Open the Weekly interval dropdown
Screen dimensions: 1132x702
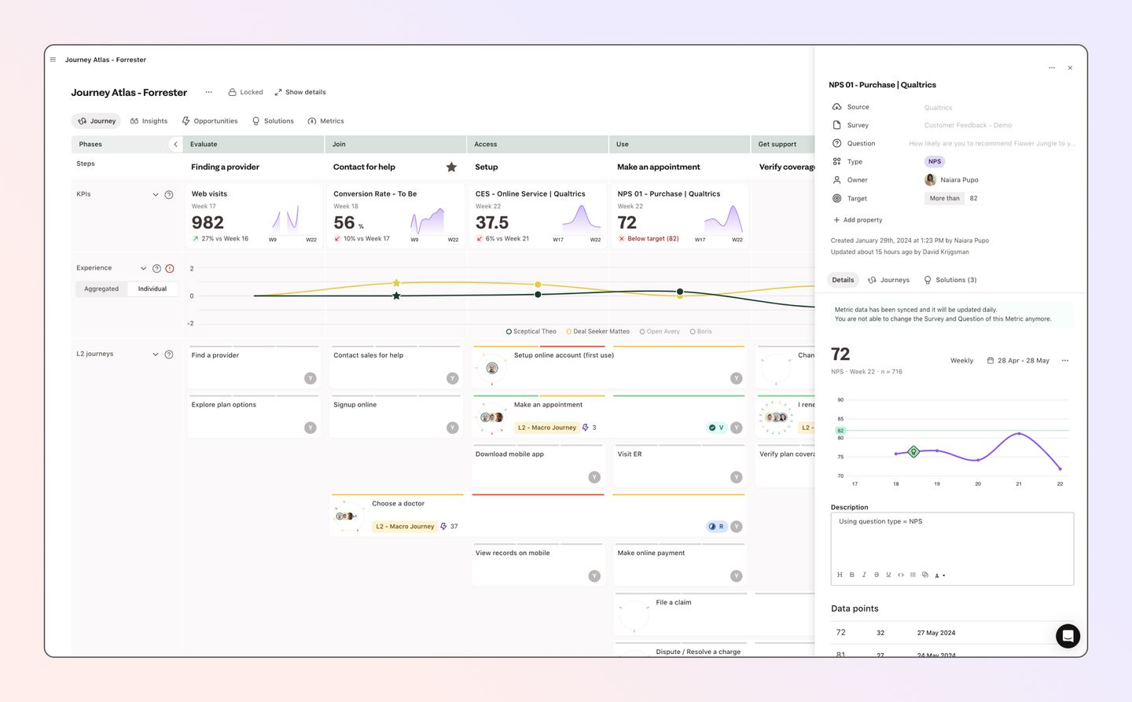[961, 361]
